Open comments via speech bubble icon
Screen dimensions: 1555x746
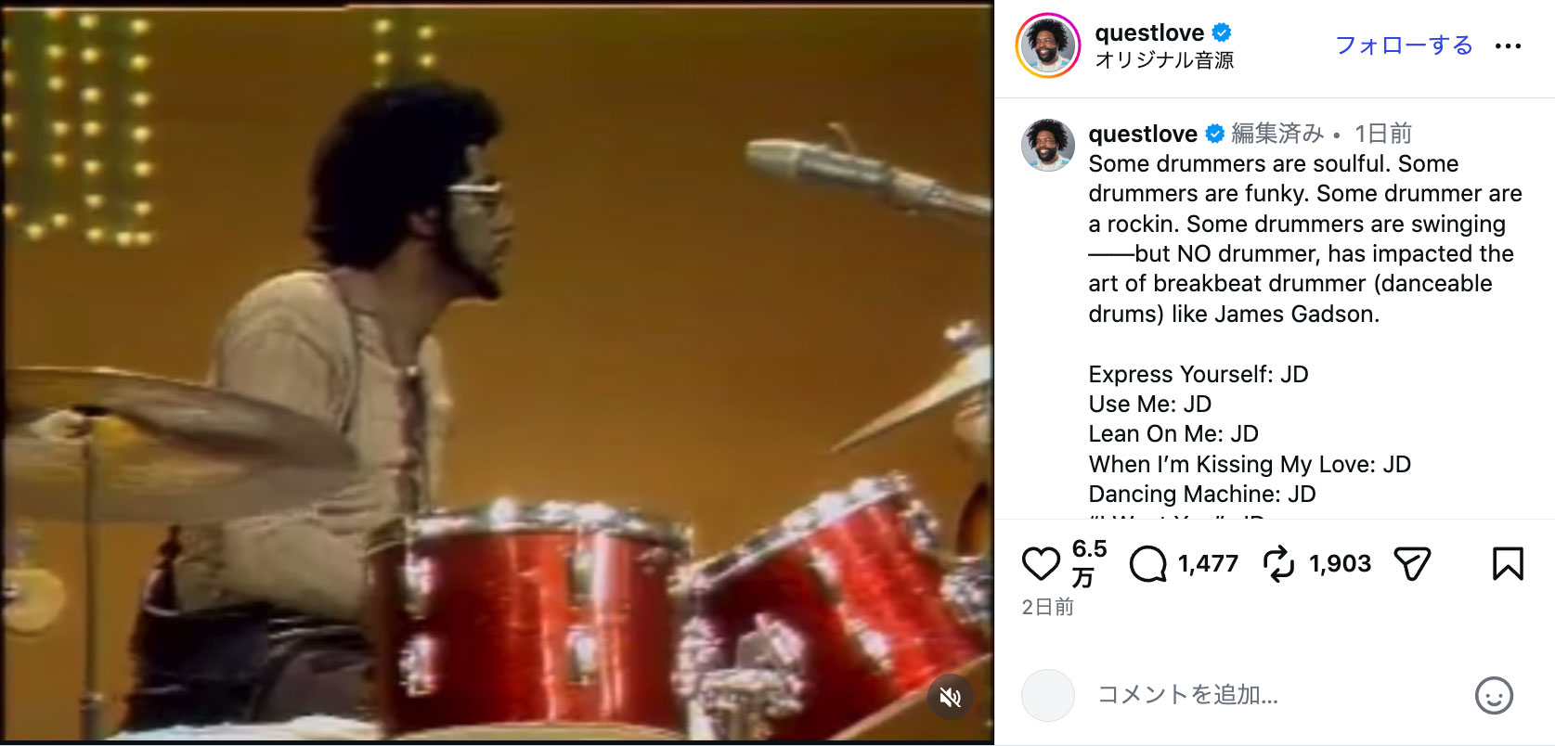point(1148,563)
